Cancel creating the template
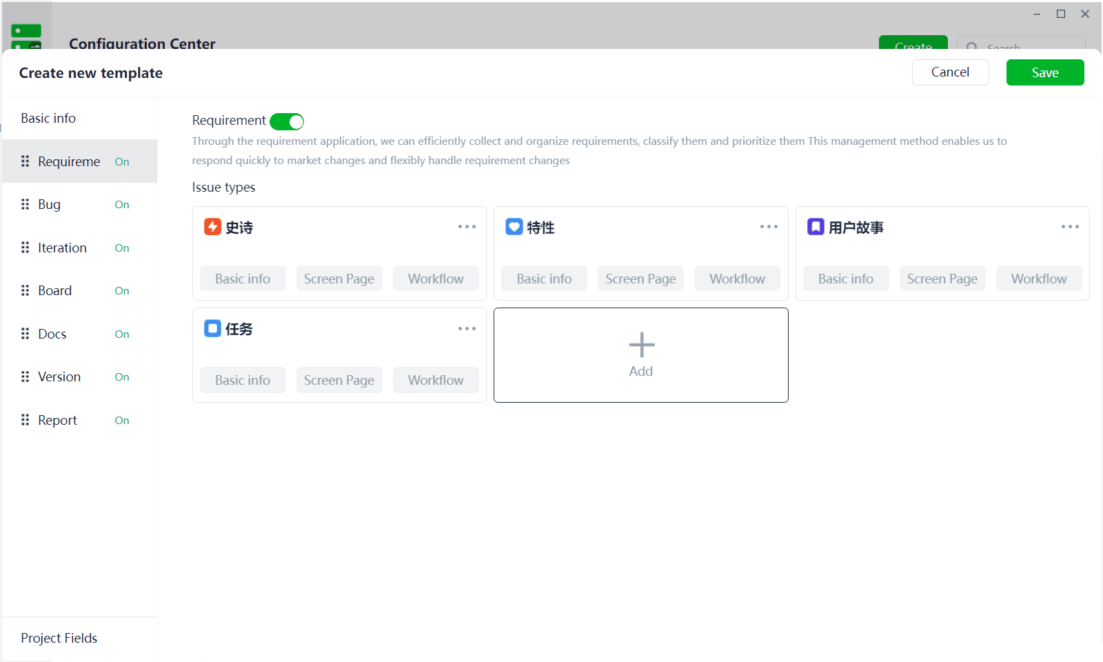The height and width of the screenshot is (662, 1103). pyautogui.click(x=950, y=72)
